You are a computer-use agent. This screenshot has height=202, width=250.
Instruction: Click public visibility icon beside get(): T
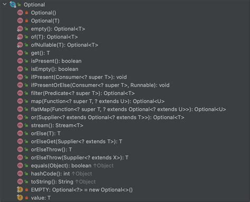(x=26, y=53)
